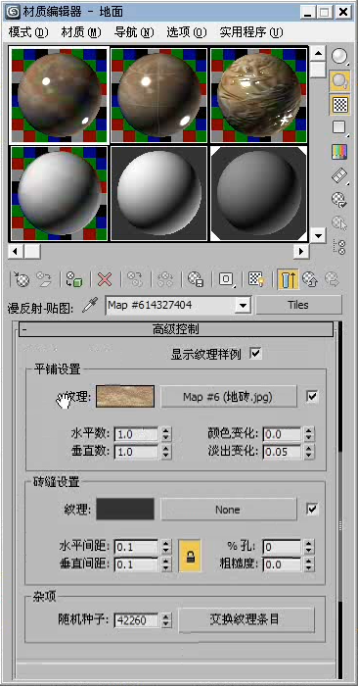Viewport: 358px width, 686px height.
Task: Open the 材质 menu
Action: (81, 32)
